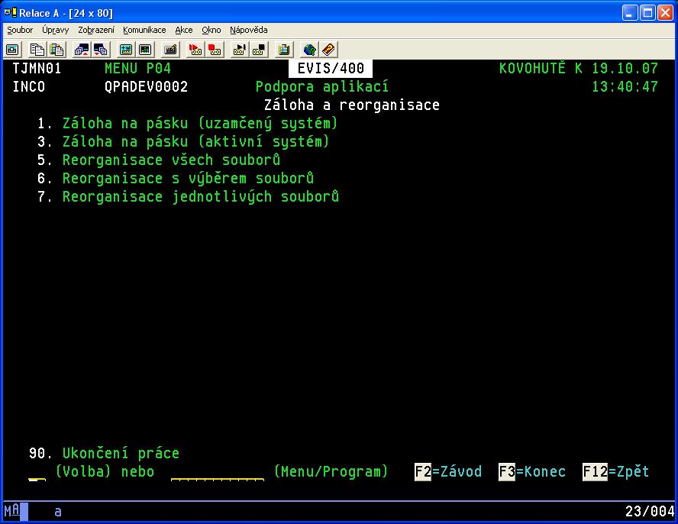Select option 7 Reorganisace jednotlivých souborů
The height and width of the screenshot is (524, 678).
coord(188,197)
